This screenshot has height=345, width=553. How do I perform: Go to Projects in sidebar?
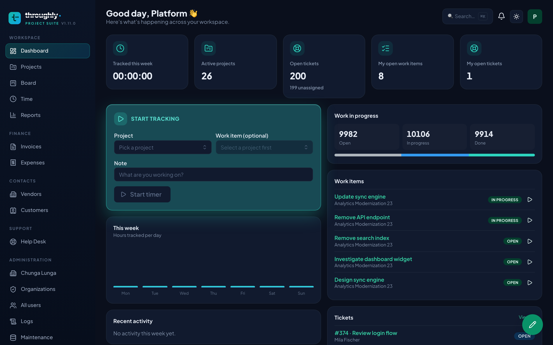pos(48,67)
